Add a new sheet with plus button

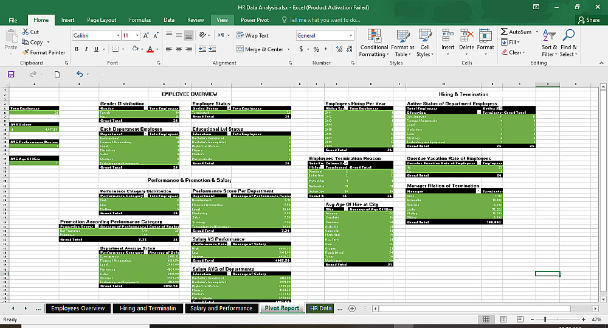point(351,308)
